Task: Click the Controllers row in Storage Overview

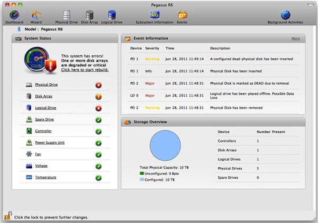Action: click(x=257, y=141)
